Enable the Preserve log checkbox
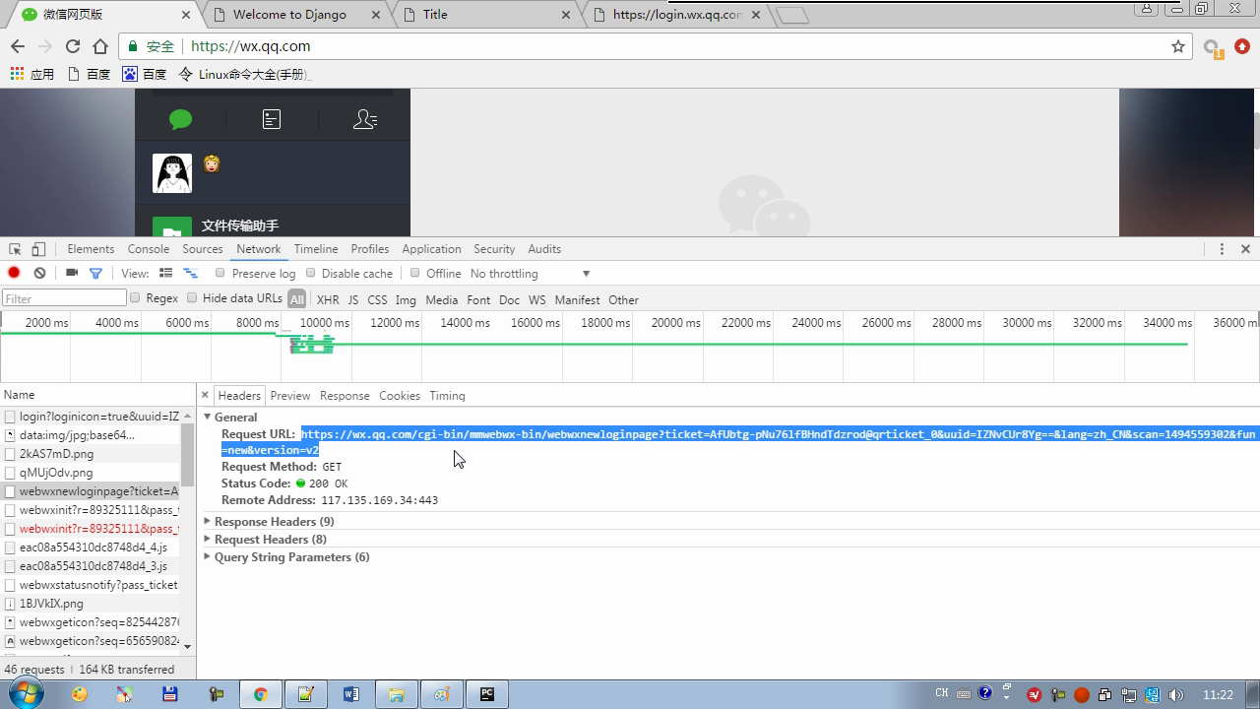 pyautogui.click(x=220, y=273)
